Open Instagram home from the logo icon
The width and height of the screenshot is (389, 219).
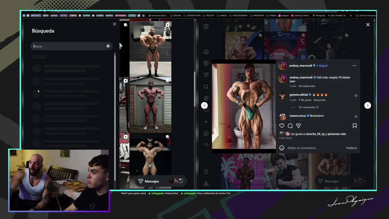click(x=206, y=26)
